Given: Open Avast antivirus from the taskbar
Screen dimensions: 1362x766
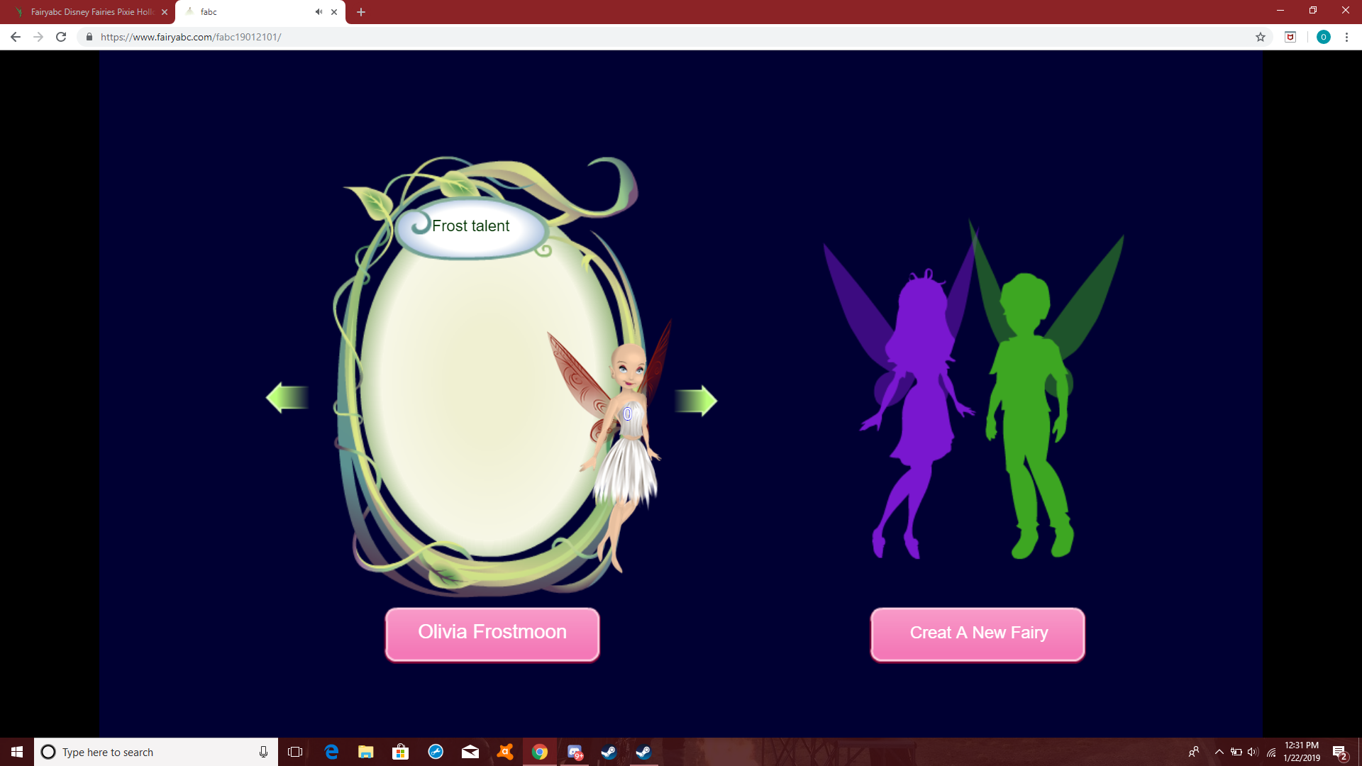Looking at the screenshot, I should pyautogui.click(x=505, y=752).
